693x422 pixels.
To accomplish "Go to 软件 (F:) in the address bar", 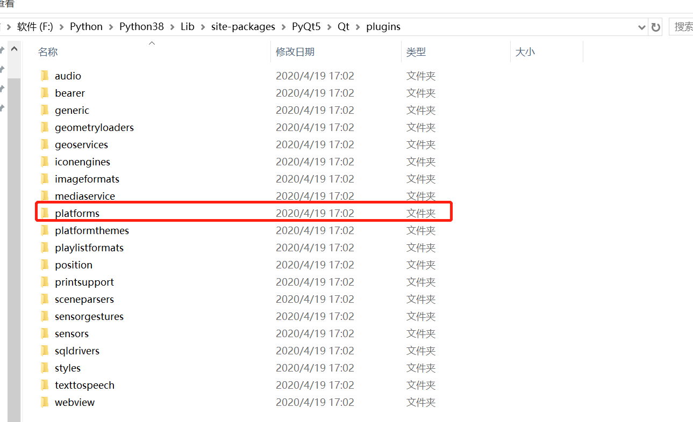I will (35, 27).
